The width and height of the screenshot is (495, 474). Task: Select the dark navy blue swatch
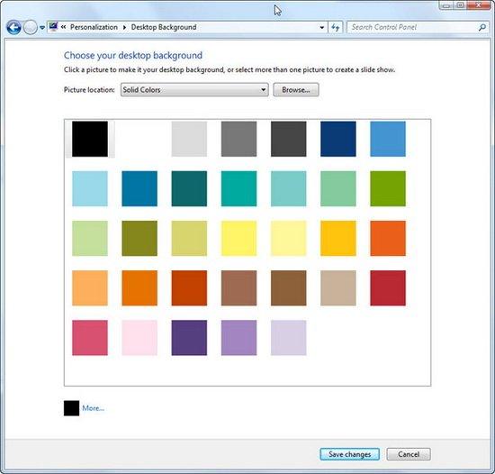[x=338, y=139]
